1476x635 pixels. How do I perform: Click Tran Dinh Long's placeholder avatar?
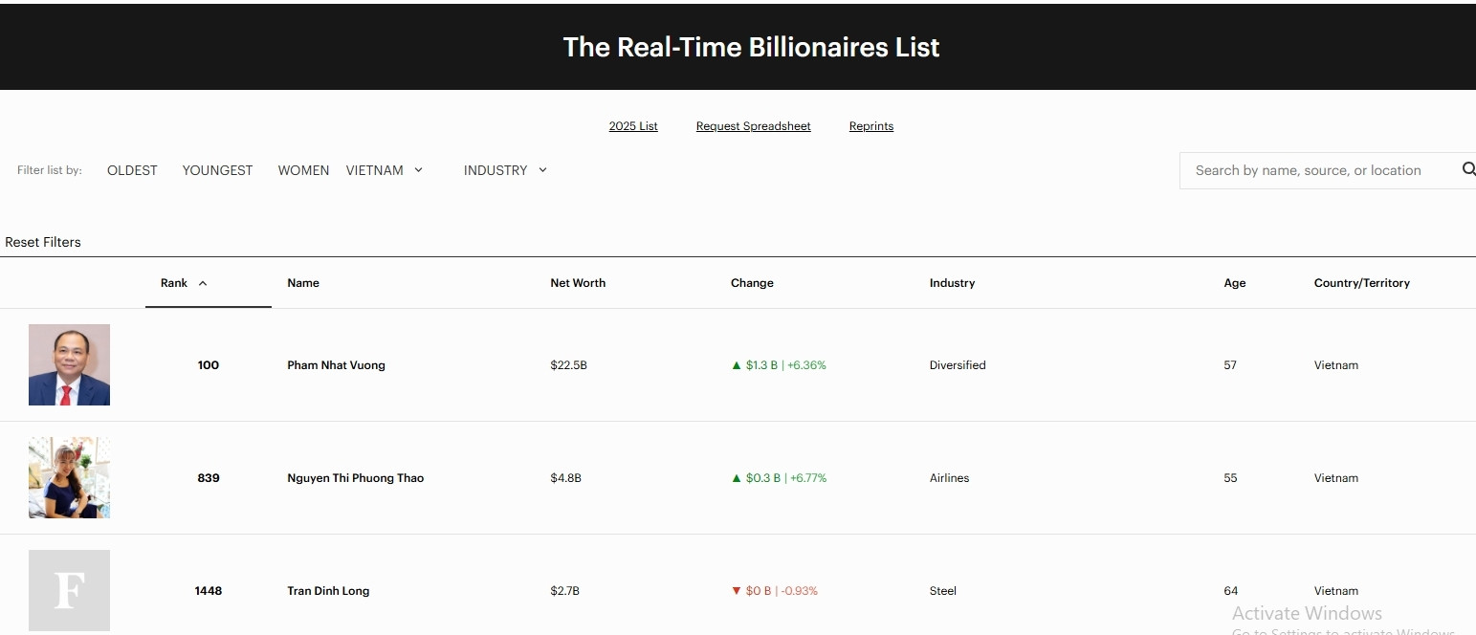69,590
